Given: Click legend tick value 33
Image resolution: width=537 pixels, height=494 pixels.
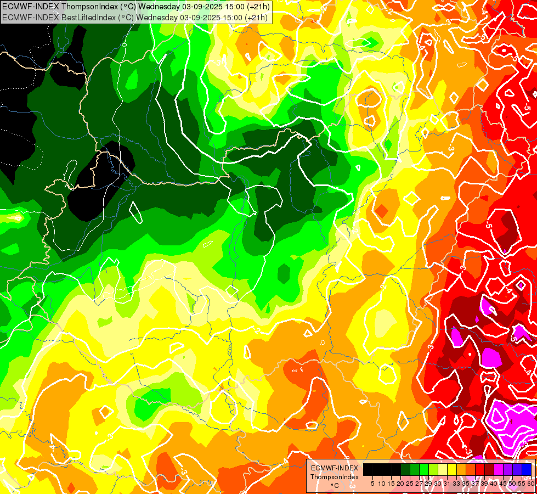Looking at the screenshot, I should 456,484.
